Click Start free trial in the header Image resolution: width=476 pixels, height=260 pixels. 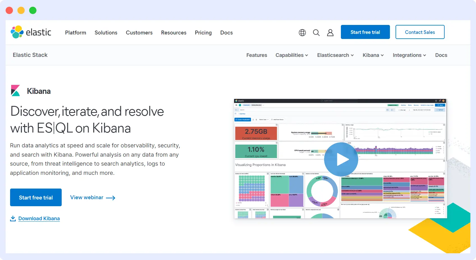tap(365, 32)
